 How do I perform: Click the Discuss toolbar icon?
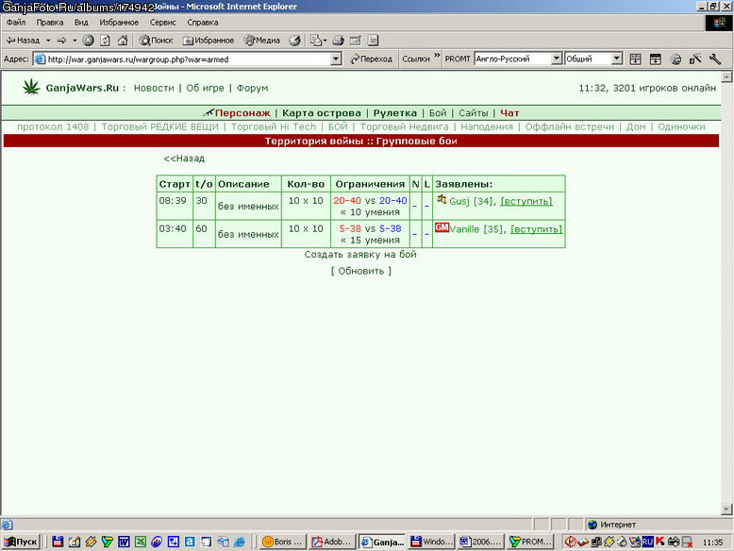pyautogui.click(x=373, y=41)
